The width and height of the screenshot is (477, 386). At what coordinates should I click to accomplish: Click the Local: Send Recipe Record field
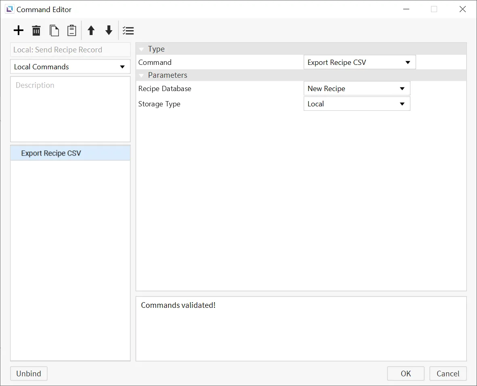70,50
